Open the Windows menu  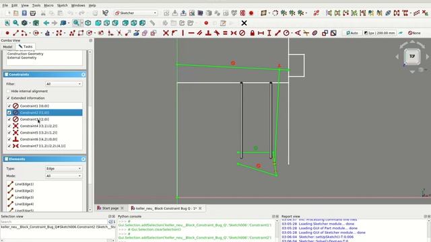tap(78, 5)
